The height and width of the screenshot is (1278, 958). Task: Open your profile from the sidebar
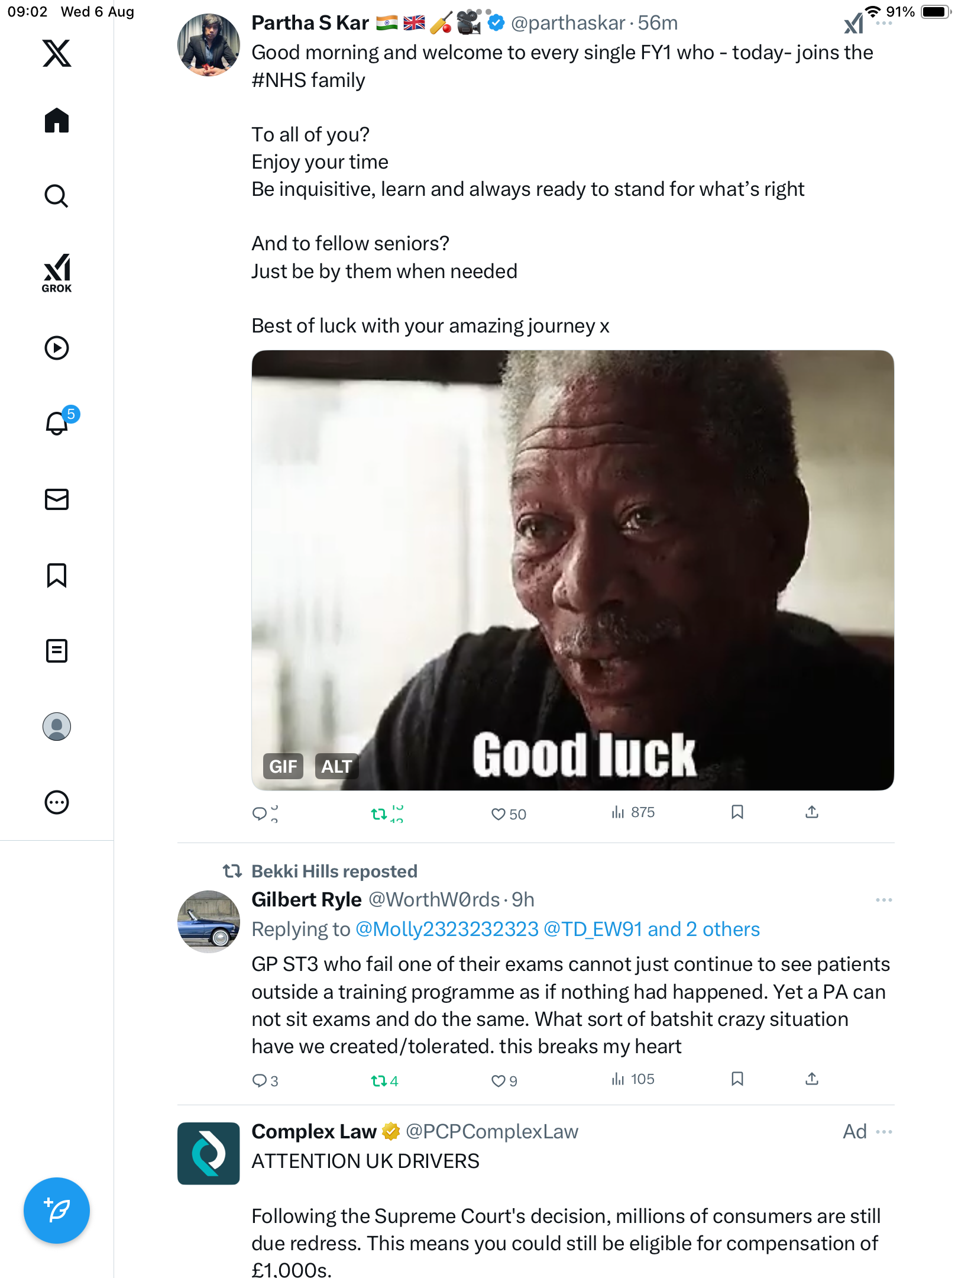[x=57, y=727]
